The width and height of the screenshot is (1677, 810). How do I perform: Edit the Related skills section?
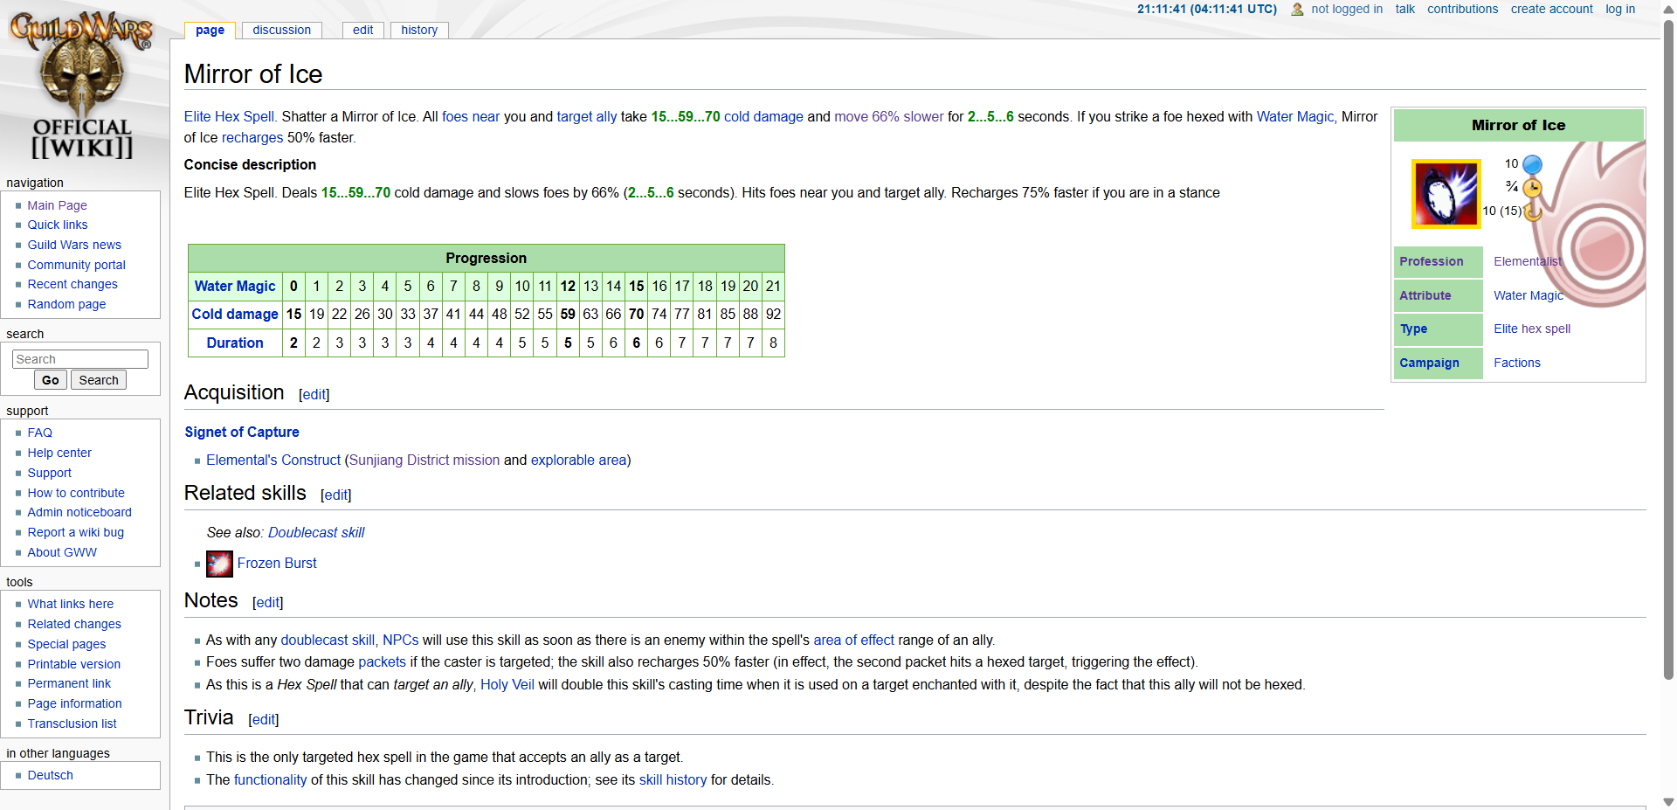point(336,495)
